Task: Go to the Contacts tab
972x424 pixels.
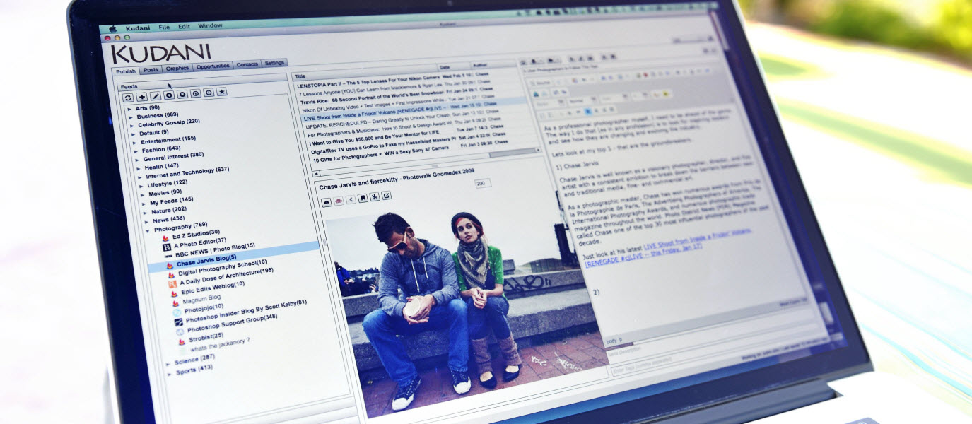Action: [247, 64]
